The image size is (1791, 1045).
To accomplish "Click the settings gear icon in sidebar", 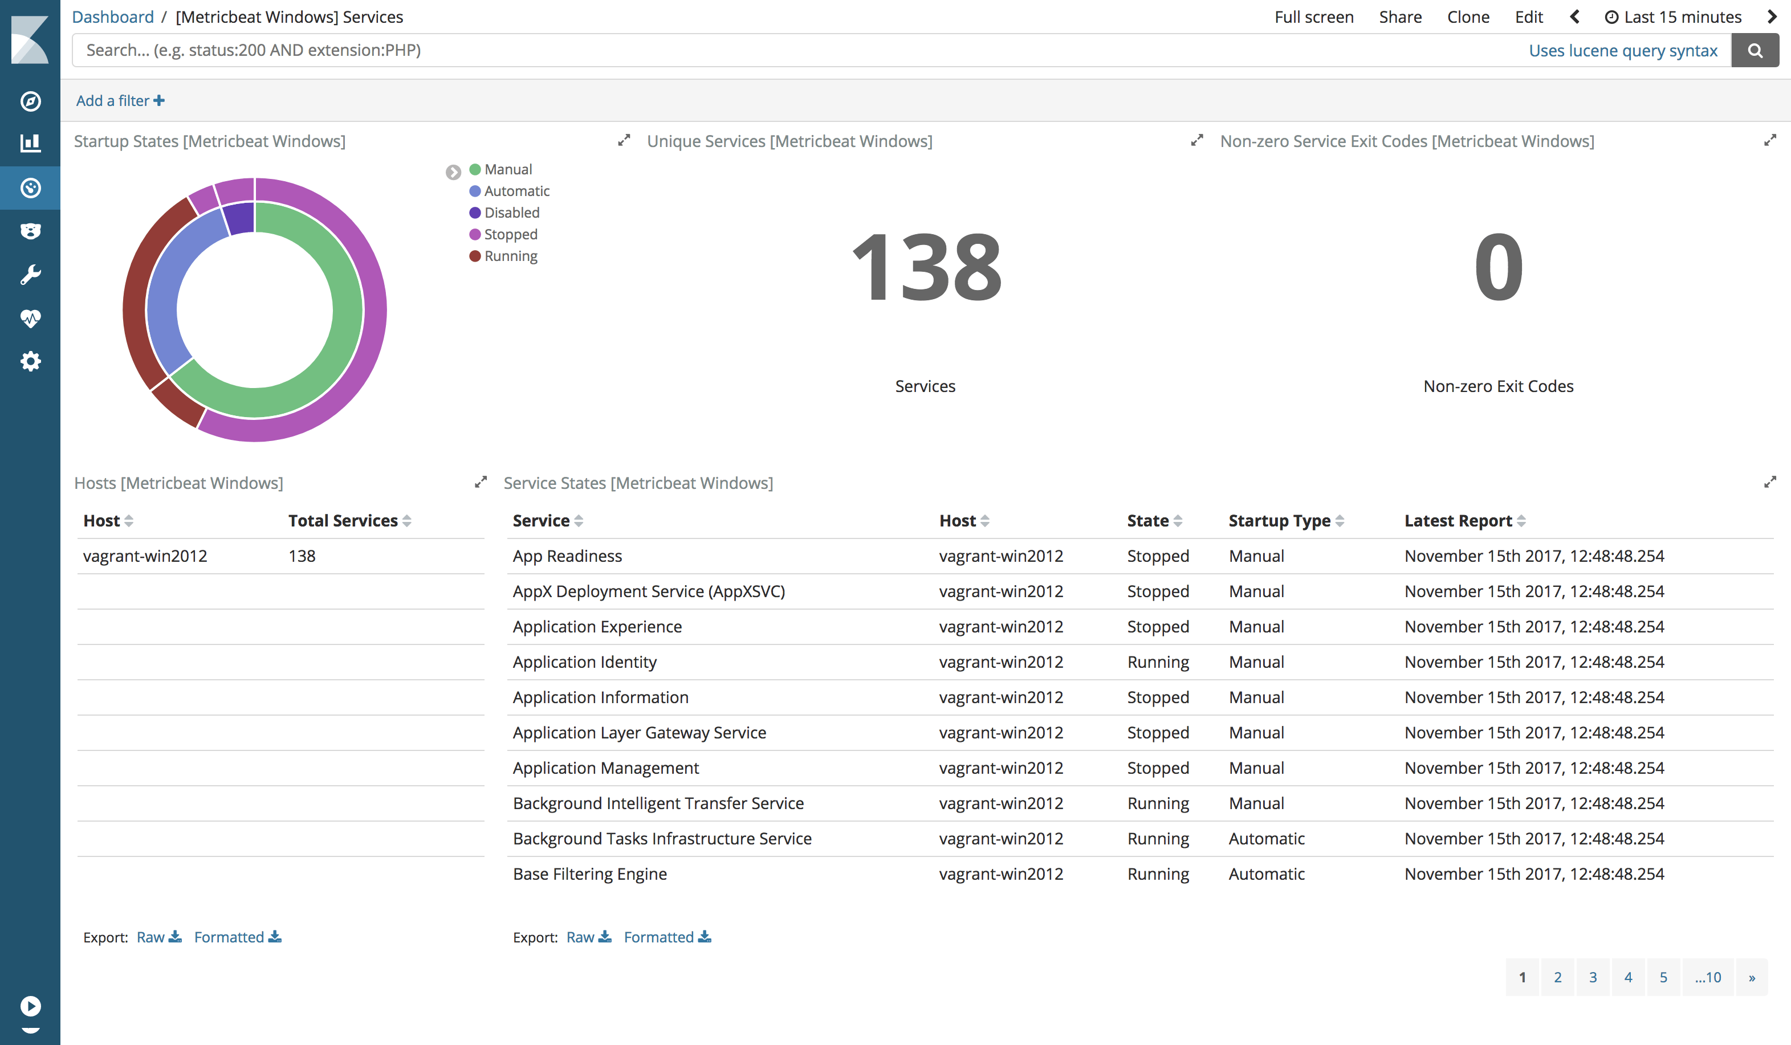I will (x=31, y=361).
